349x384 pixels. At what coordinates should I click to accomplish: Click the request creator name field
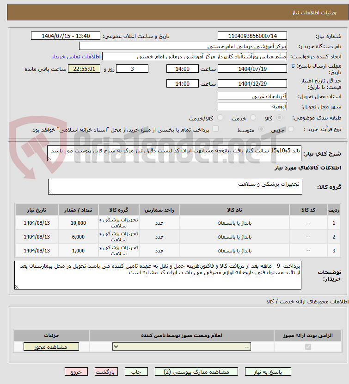(195, 57)
